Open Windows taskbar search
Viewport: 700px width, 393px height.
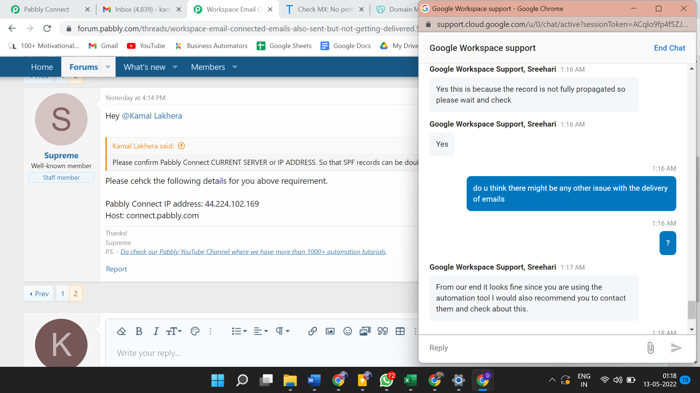[x=242, y=381]
